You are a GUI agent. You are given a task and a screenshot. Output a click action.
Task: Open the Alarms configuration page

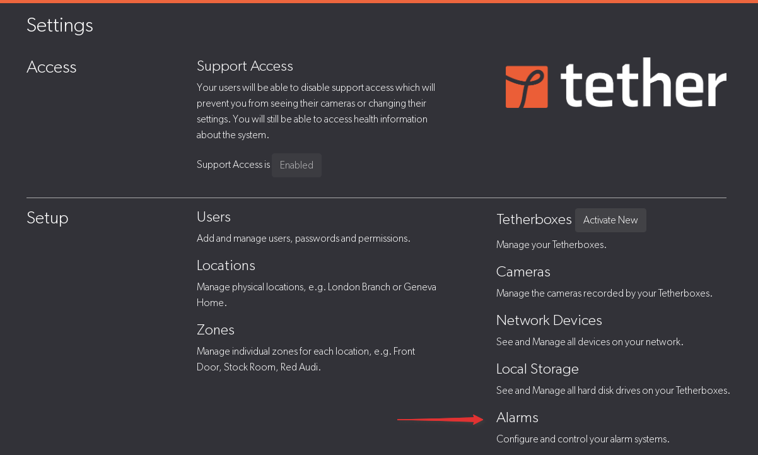pos(517,418)
